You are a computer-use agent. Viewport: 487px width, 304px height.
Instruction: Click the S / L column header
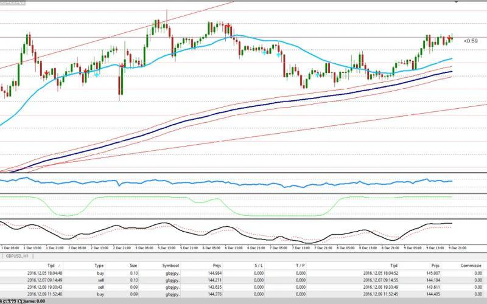[258, 266]
